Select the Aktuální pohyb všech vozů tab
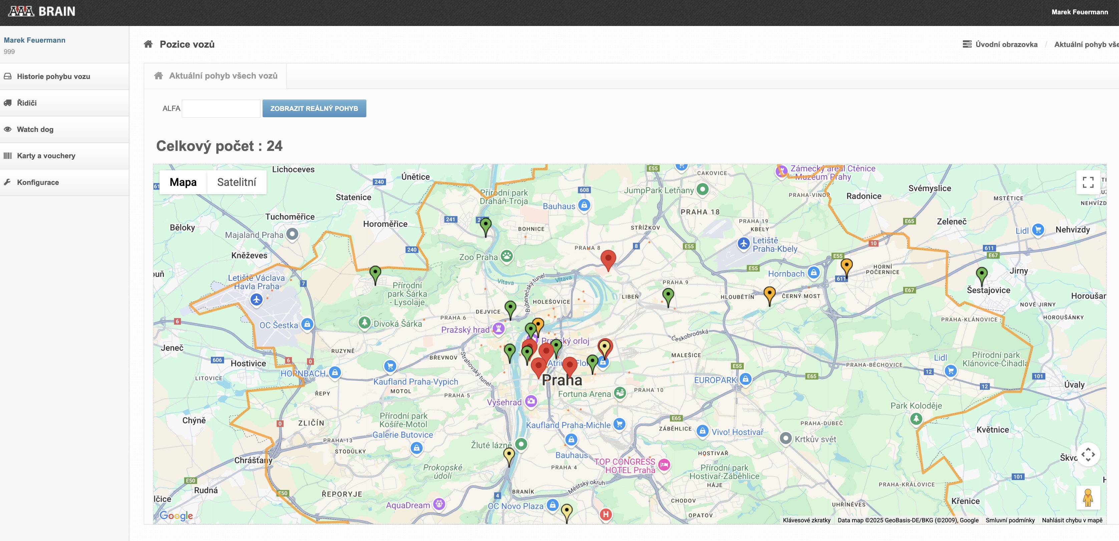 (x=216, y=76)
